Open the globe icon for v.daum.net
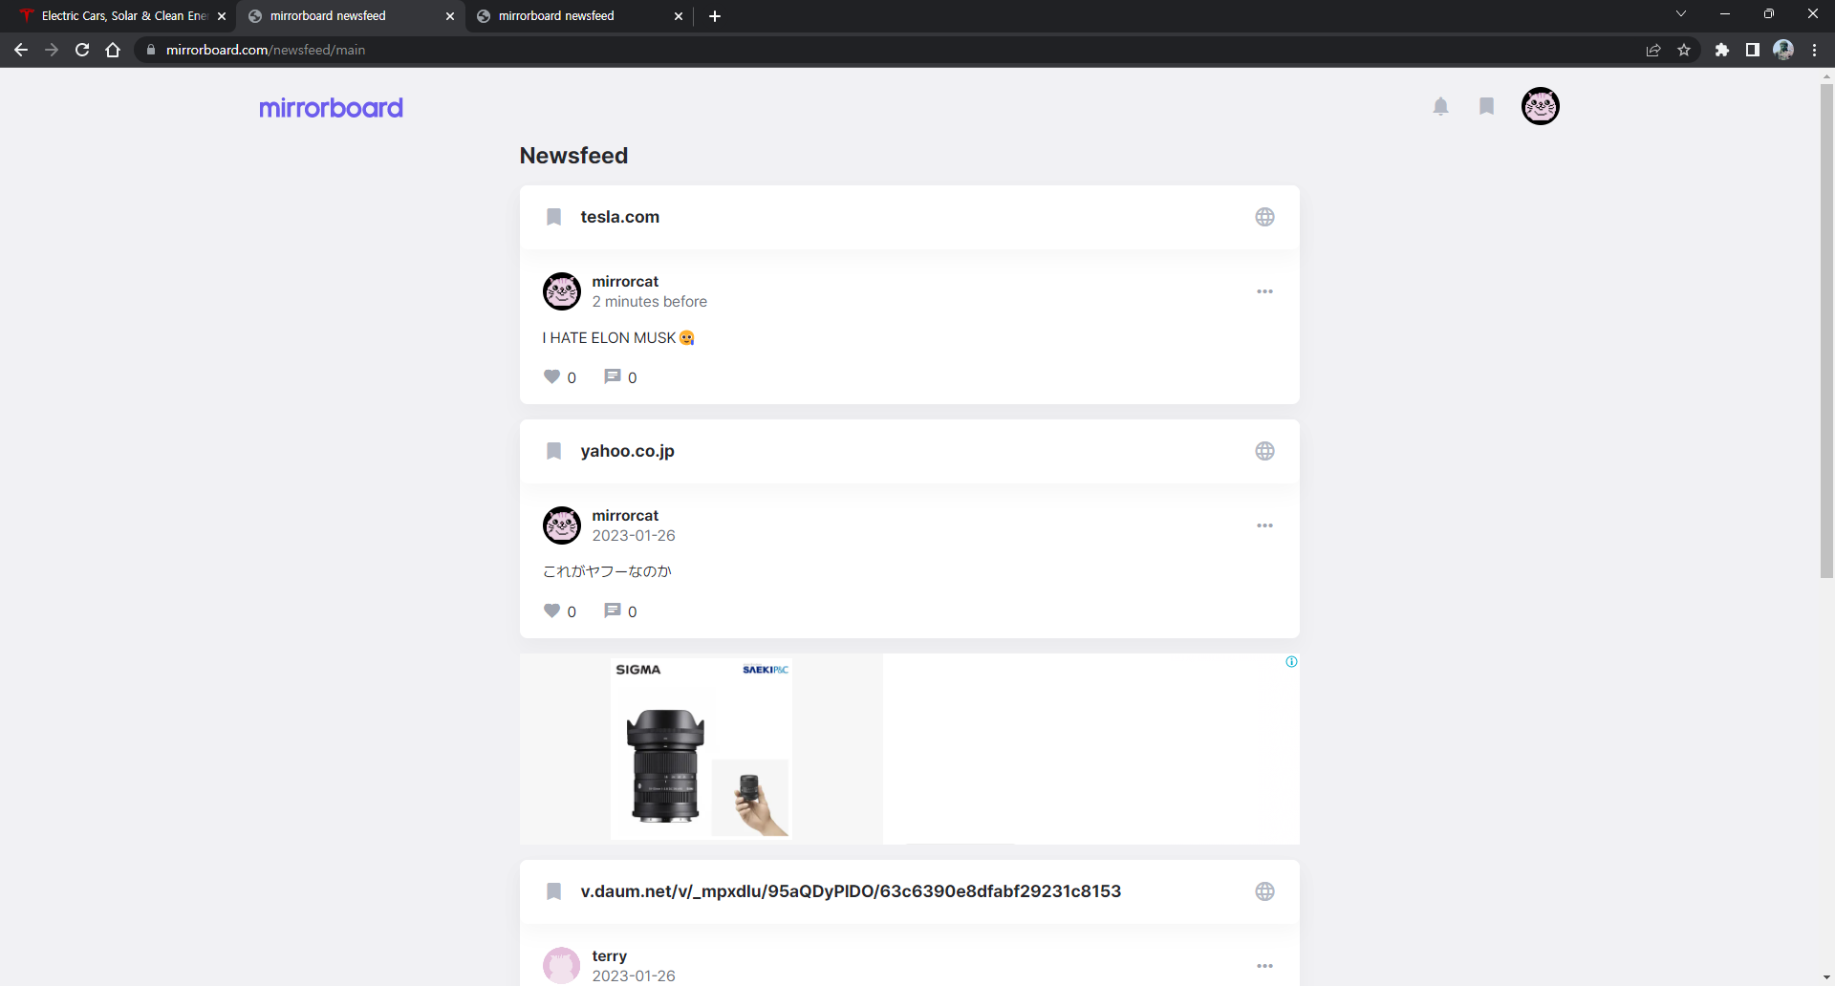 [1264, 891]
